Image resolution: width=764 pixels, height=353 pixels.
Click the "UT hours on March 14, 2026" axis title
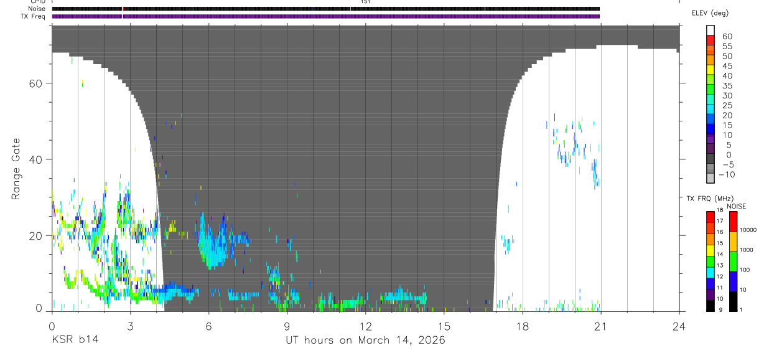365,341
